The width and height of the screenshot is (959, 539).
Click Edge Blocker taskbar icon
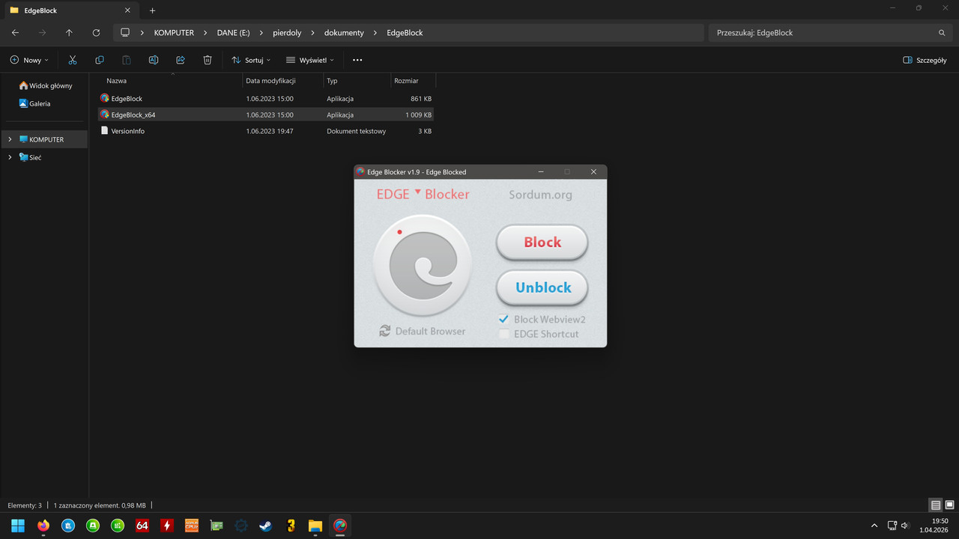[340, 526]
